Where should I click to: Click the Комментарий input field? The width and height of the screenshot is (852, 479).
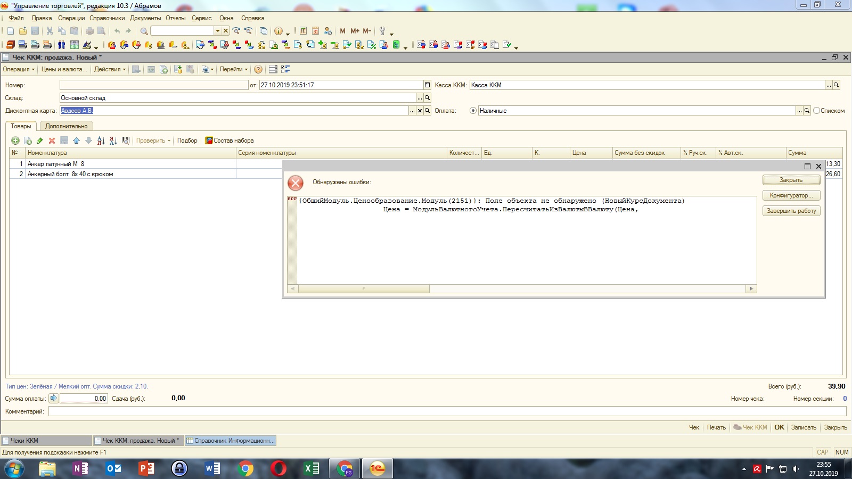point(447,411)
